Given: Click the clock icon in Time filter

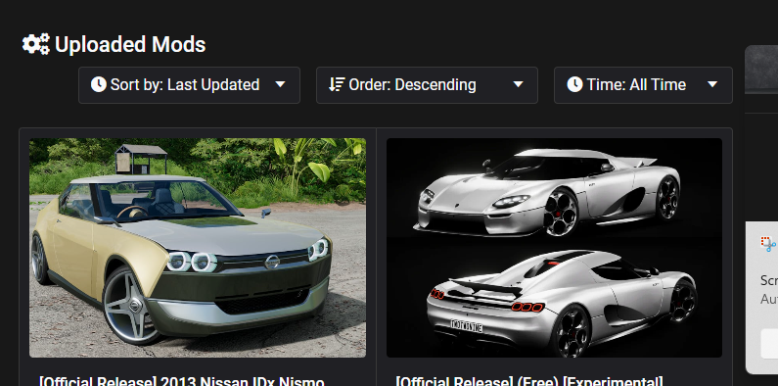Looking at the screenshot, I should (574, 84).
